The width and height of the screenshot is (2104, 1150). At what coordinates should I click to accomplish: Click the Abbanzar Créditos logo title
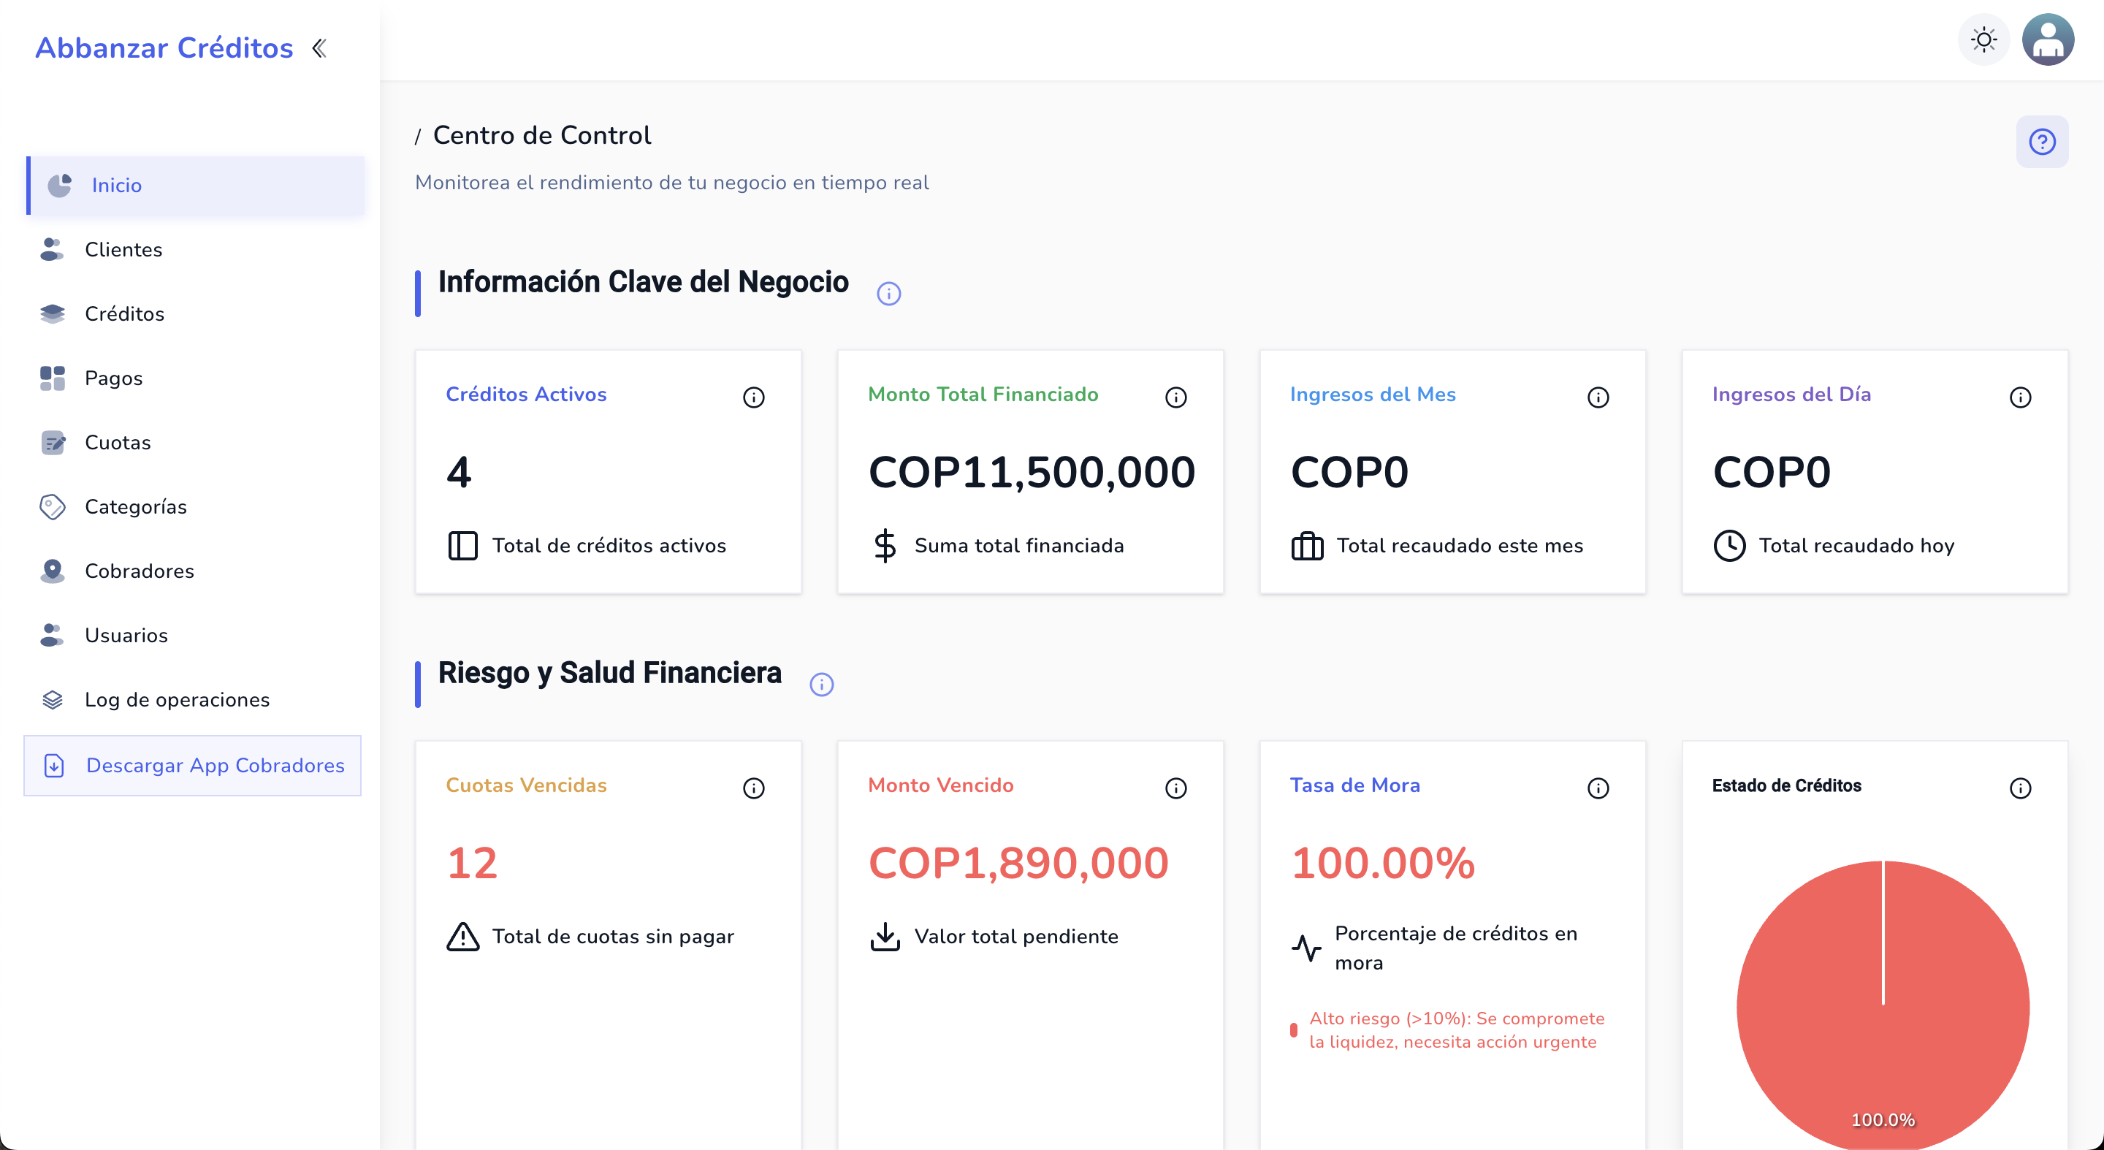pyautogui.click(x=164, y=48)
